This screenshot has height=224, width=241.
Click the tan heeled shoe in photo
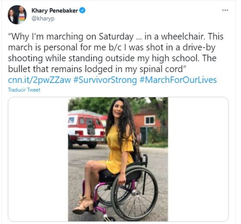83,205
